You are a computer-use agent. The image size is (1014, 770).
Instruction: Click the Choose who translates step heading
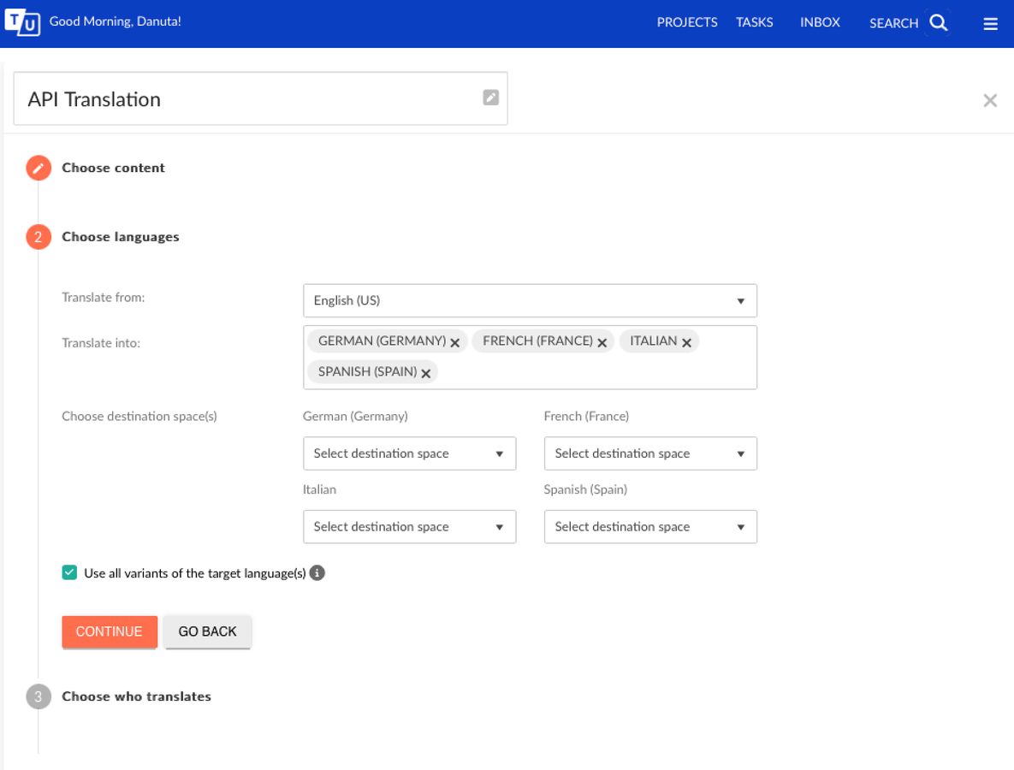[x=136, y=697]
